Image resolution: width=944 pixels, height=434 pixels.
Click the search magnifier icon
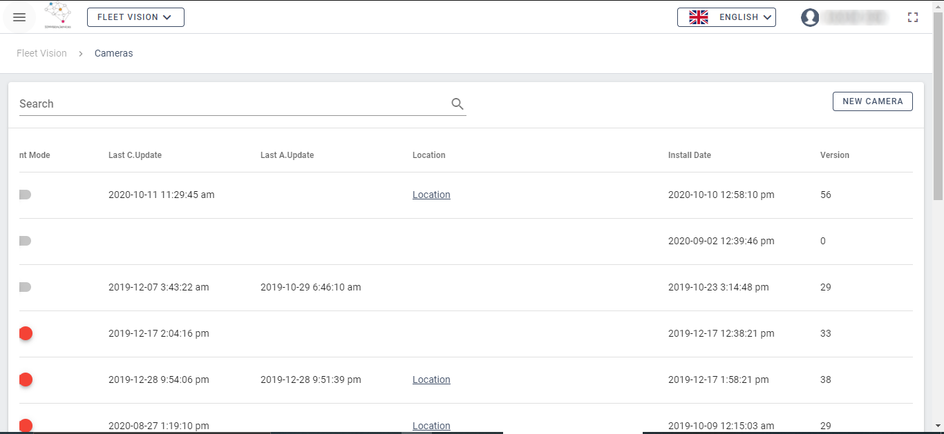click(x=457, y=103)
